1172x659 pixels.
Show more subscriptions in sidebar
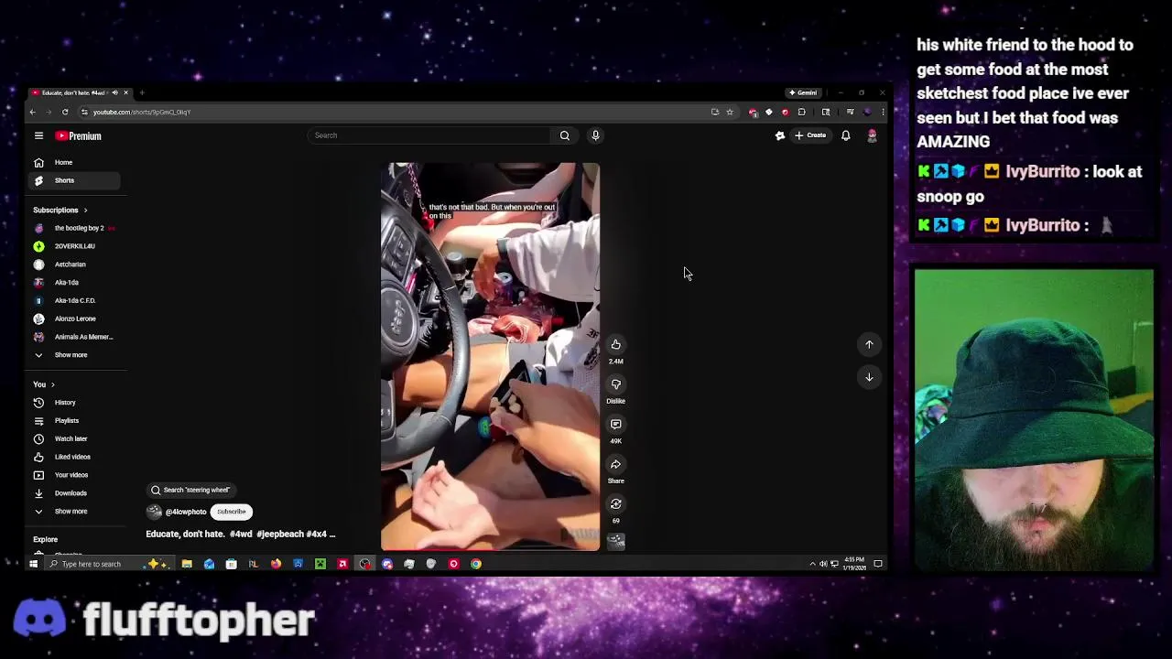73,355
